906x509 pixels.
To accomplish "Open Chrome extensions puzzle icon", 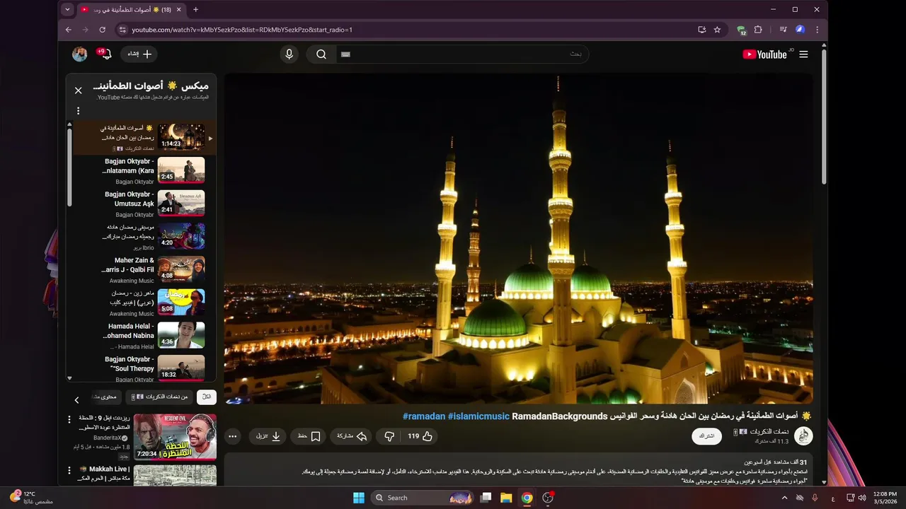I will coord(758,30).
